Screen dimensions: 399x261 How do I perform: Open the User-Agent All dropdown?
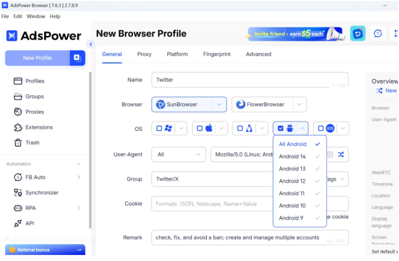pyautogui.click(x=179, y=155)
